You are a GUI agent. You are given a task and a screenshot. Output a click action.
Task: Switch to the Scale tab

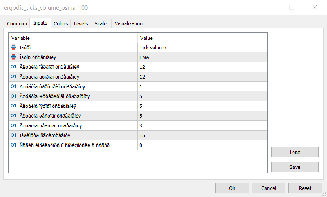click(x=100, y=23)
